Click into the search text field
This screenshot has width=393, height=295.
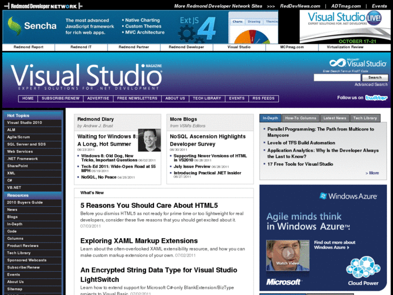tap(337, 77)
